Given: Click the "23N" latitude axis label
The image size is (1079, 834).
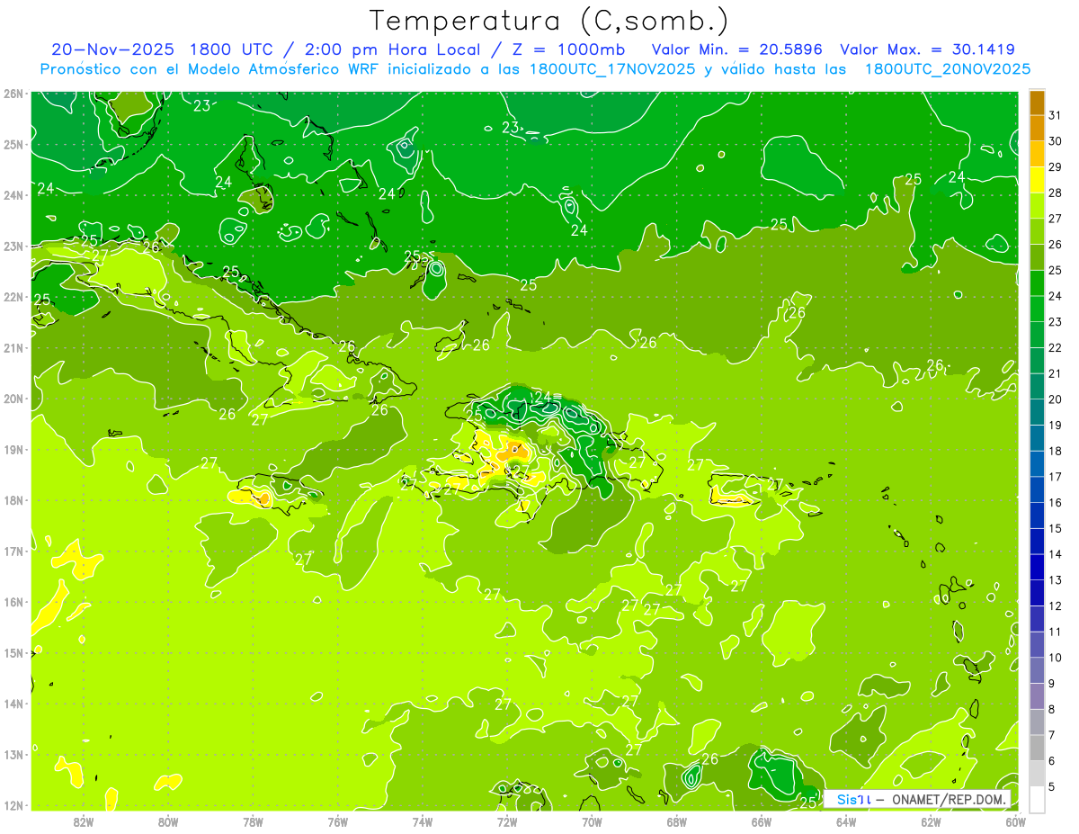Looking at the screenshot, I should click(x=13, y=246).
